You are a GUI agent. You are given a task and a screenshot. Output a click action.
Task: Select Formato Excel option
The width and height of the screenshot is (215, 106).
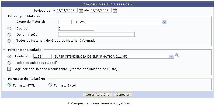point(50,85)
